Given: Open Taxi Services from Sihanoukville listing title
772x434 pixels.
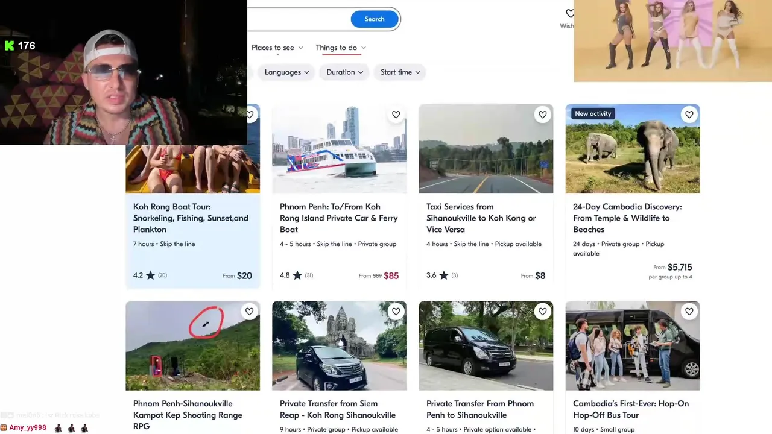Looking at the screenshot, I should click(481, 218).
